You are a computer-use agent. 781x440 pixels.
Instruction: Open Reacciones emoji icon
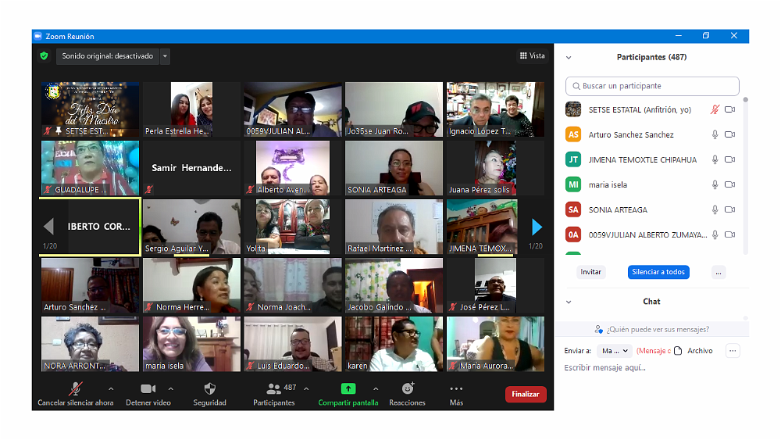point(407,388)
